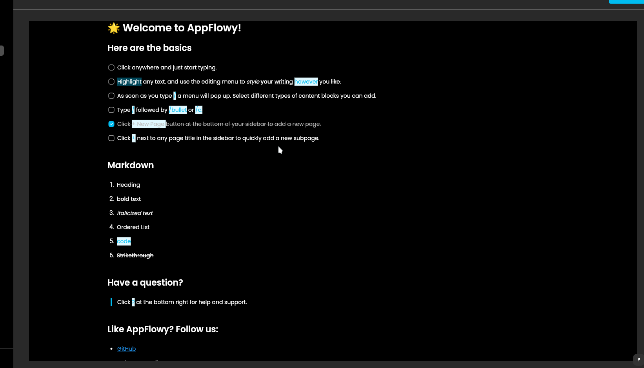The width and height of the screenshot is (644, 368).
Task: Click the quote 'at the bottom right for help and support'
Action: click(191, 302)
